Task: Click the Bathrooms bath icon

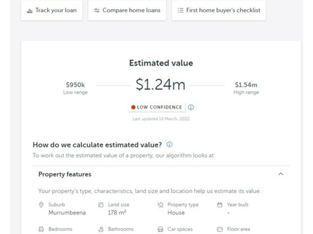Action: [x=101, y=229]
